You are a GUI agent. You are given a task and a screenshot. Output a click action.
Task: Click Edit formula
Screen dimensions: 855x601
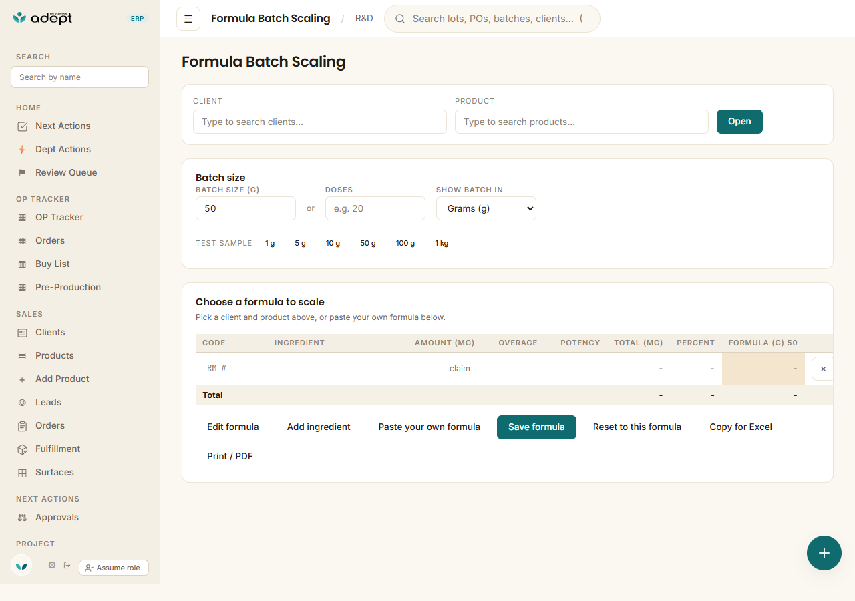coord(233,427)
